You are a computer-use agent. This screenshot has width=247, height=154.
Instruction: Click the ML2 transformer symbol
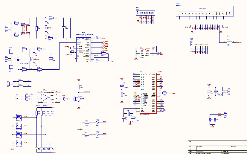26,29
